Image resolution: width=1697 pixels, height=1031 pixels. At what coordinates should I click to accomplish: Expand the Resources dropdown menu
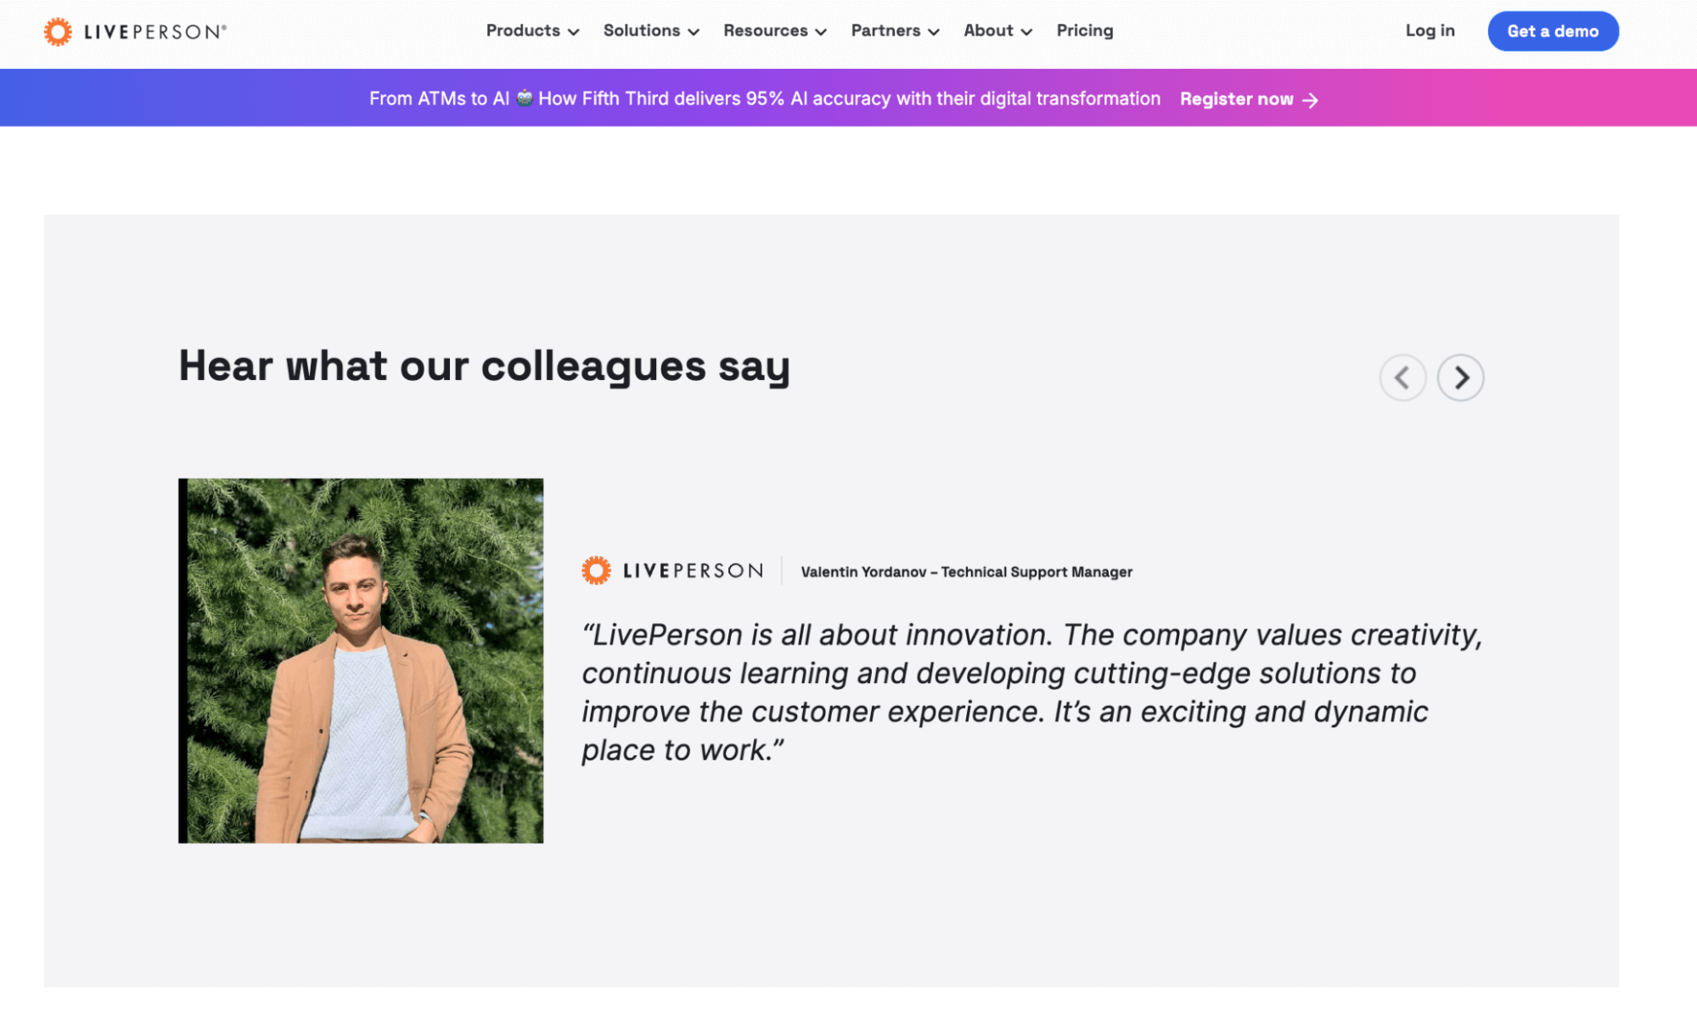[x=774, y=31]
